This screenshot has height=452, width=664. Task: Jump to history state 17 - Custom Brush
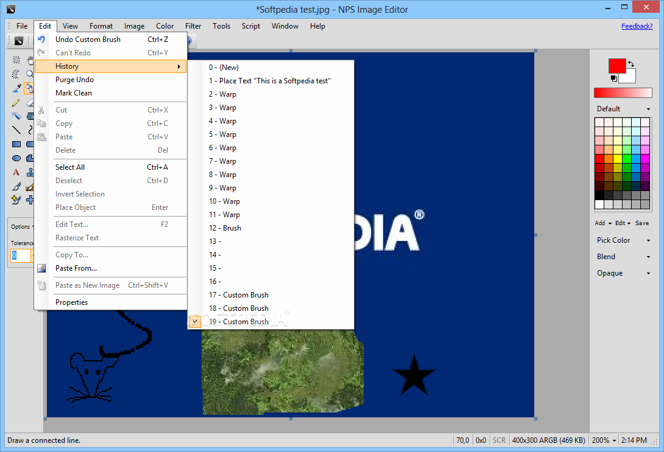tap(270, 295)
